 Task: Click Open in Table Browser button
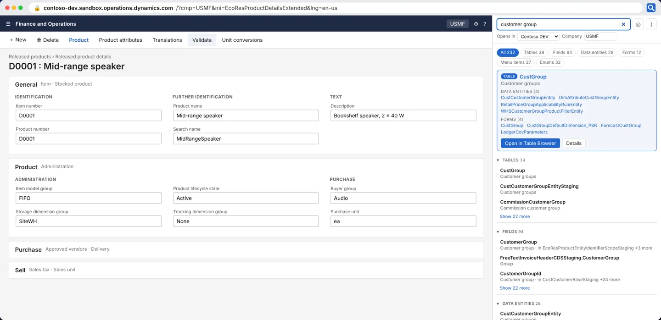(x=530, y=143)
